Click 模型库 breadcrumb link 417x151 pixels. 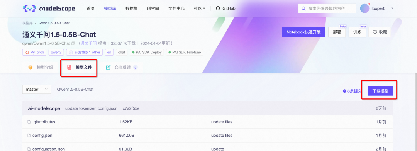coord(28,23)
